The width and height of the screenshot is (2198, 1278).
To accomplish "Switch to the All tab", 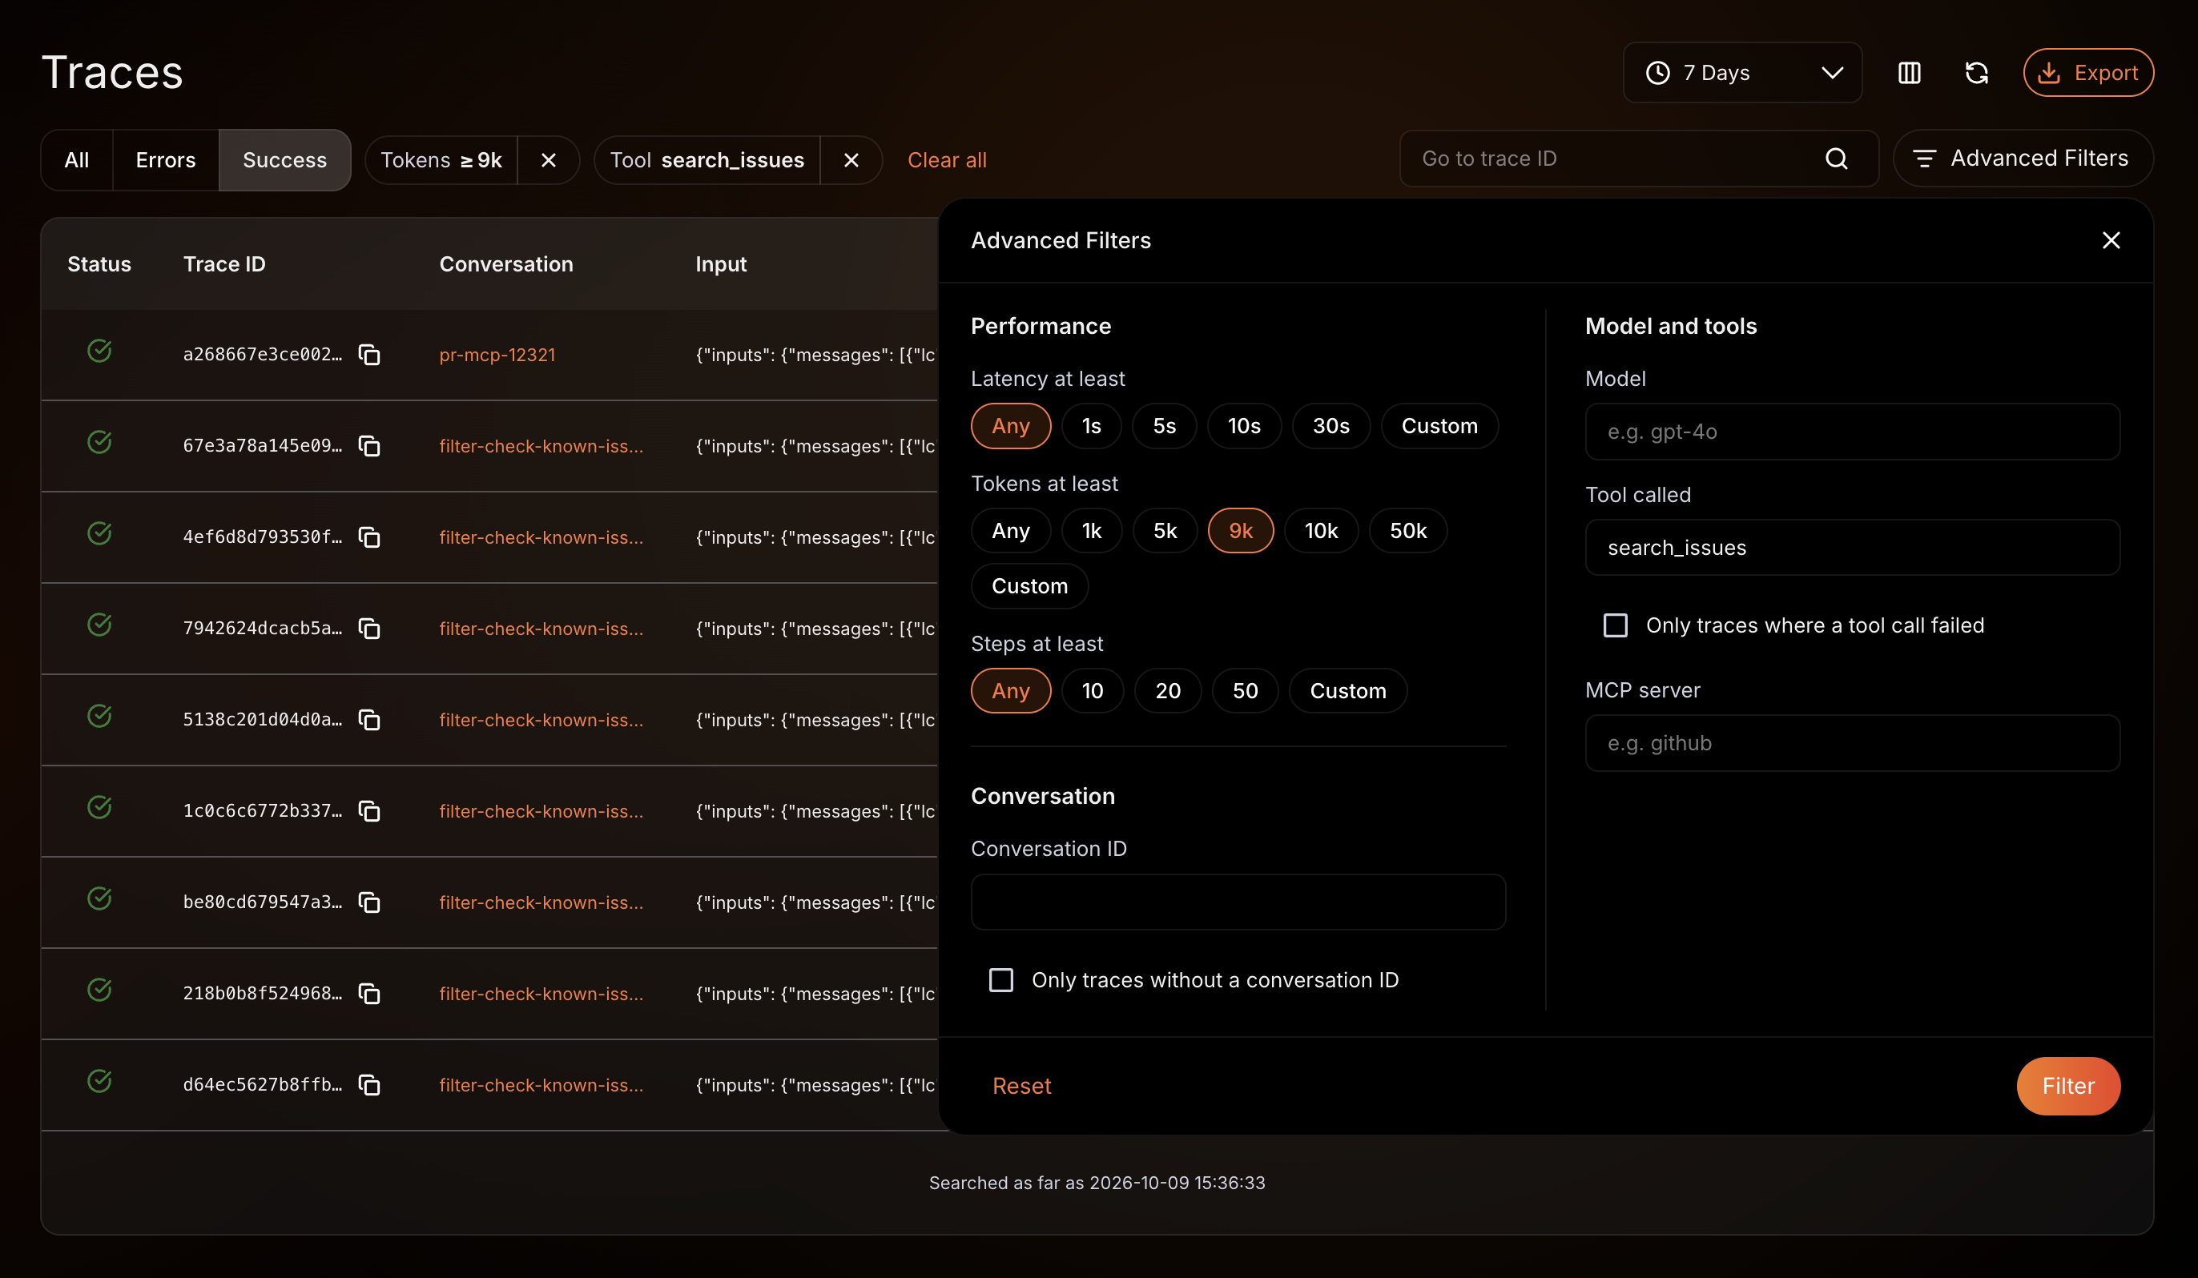I will (x=77, y=160).
